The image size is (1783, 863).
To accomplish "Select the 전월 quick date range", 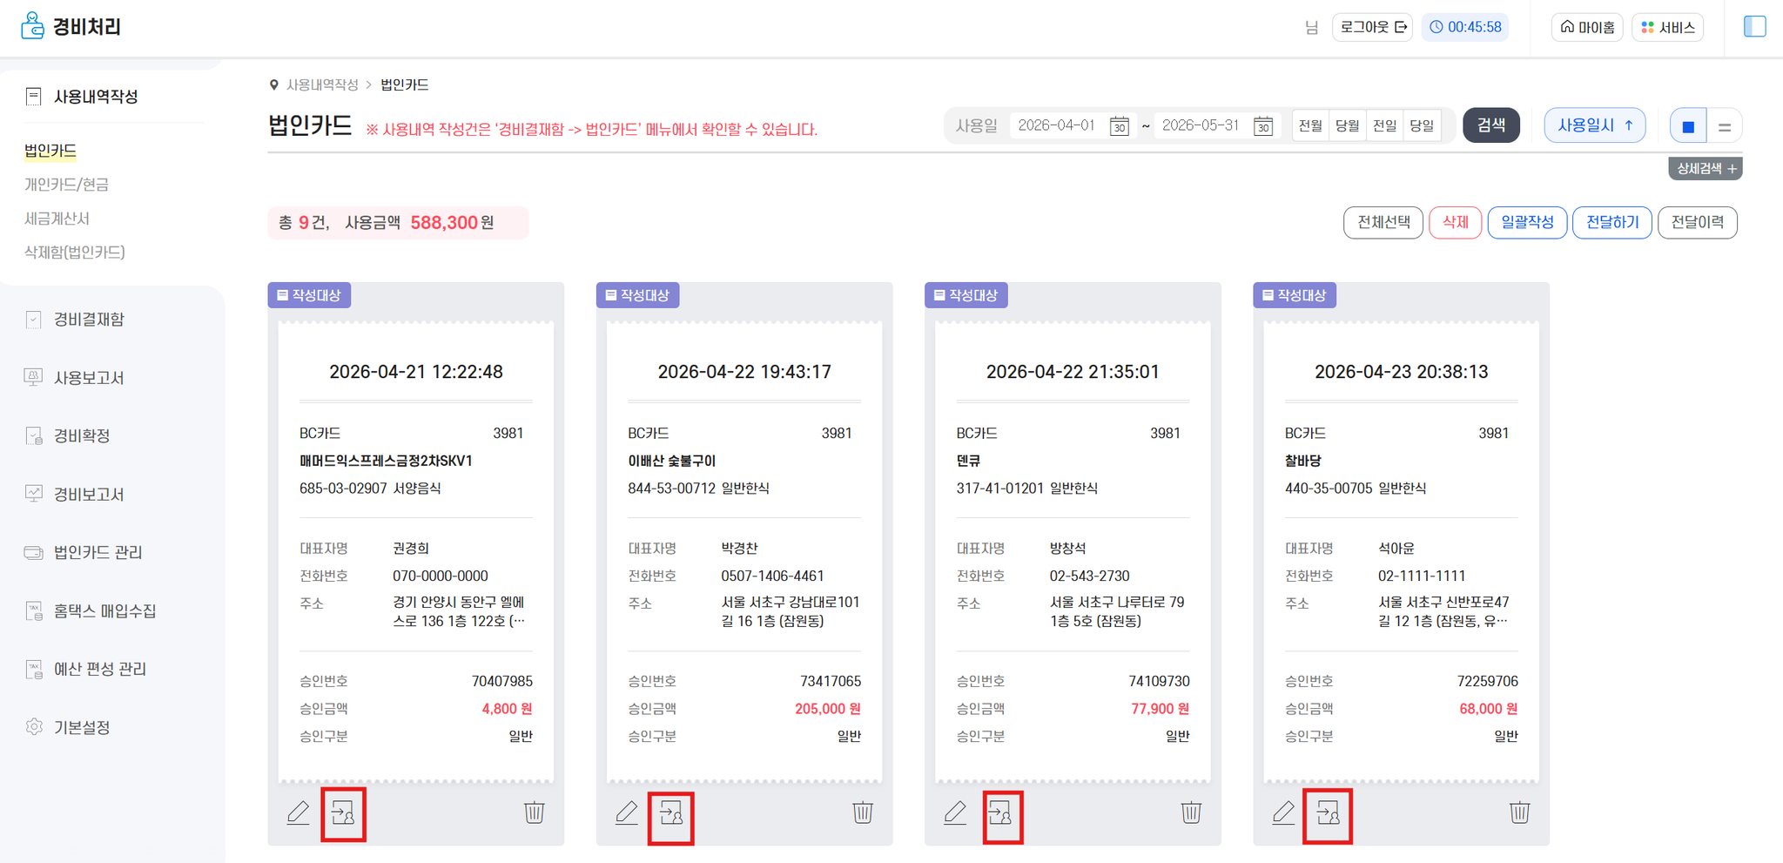I will point(1310,125).
